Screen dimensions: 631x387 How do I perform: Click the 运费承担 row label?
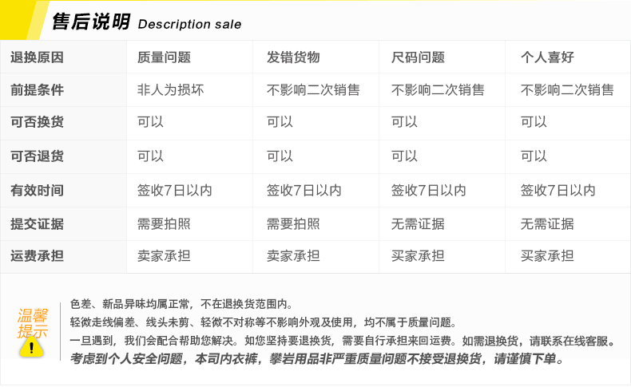37,256
